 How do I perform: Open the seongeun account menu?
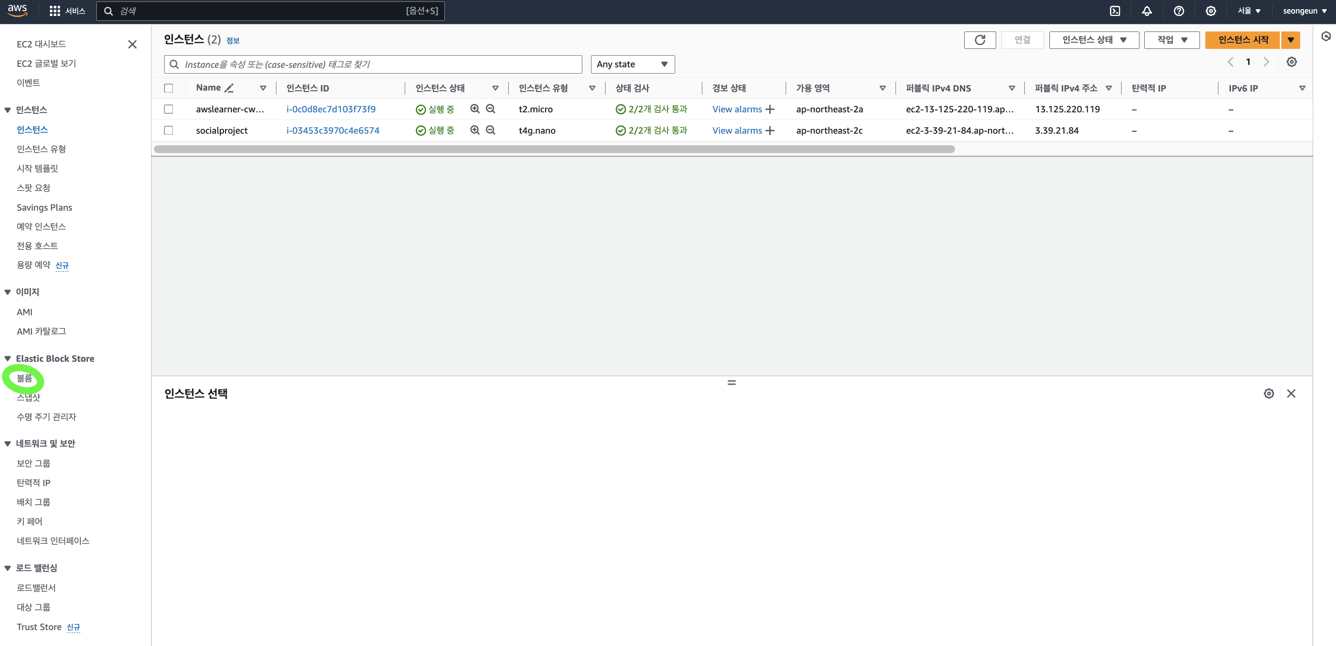point(1305,11)
